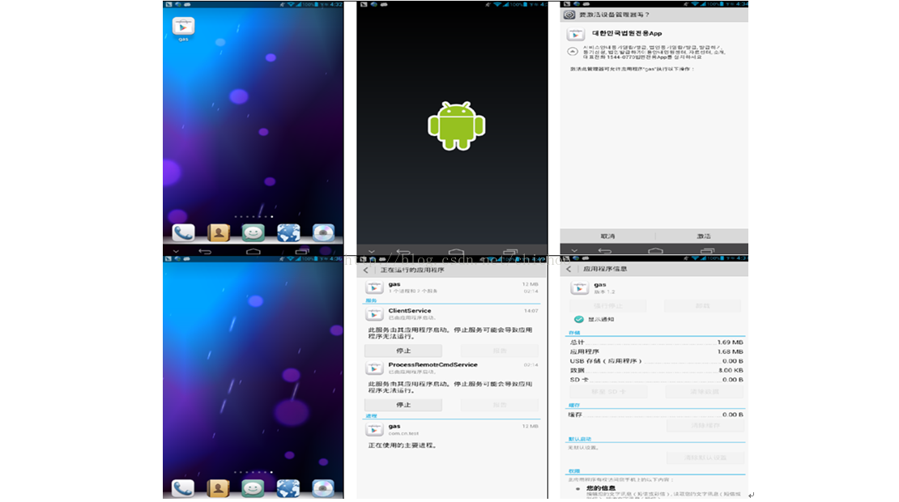Open Messaging on home screen without gas icon

coord(253,487)
